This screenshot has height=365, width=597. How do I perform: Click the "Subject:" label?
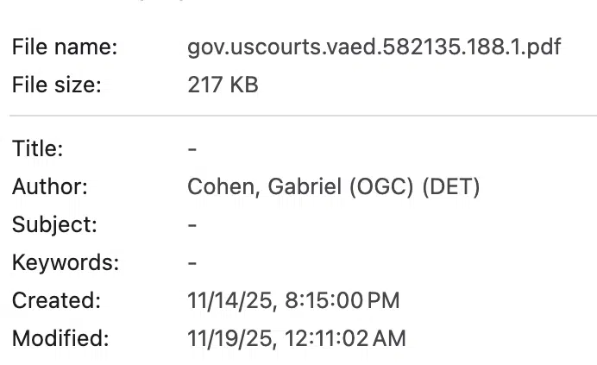[x=54, y=224]
